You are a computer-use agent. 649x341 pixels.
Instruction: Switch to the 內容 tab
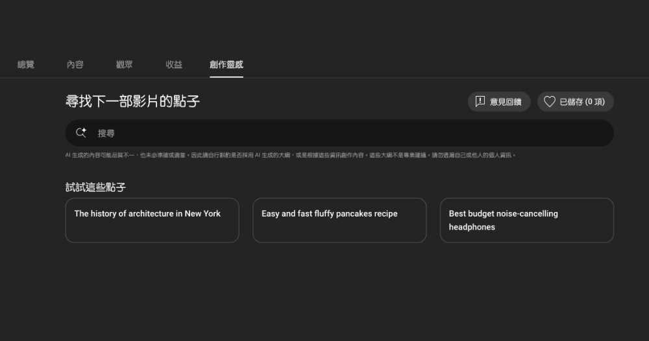coord(75,65)
